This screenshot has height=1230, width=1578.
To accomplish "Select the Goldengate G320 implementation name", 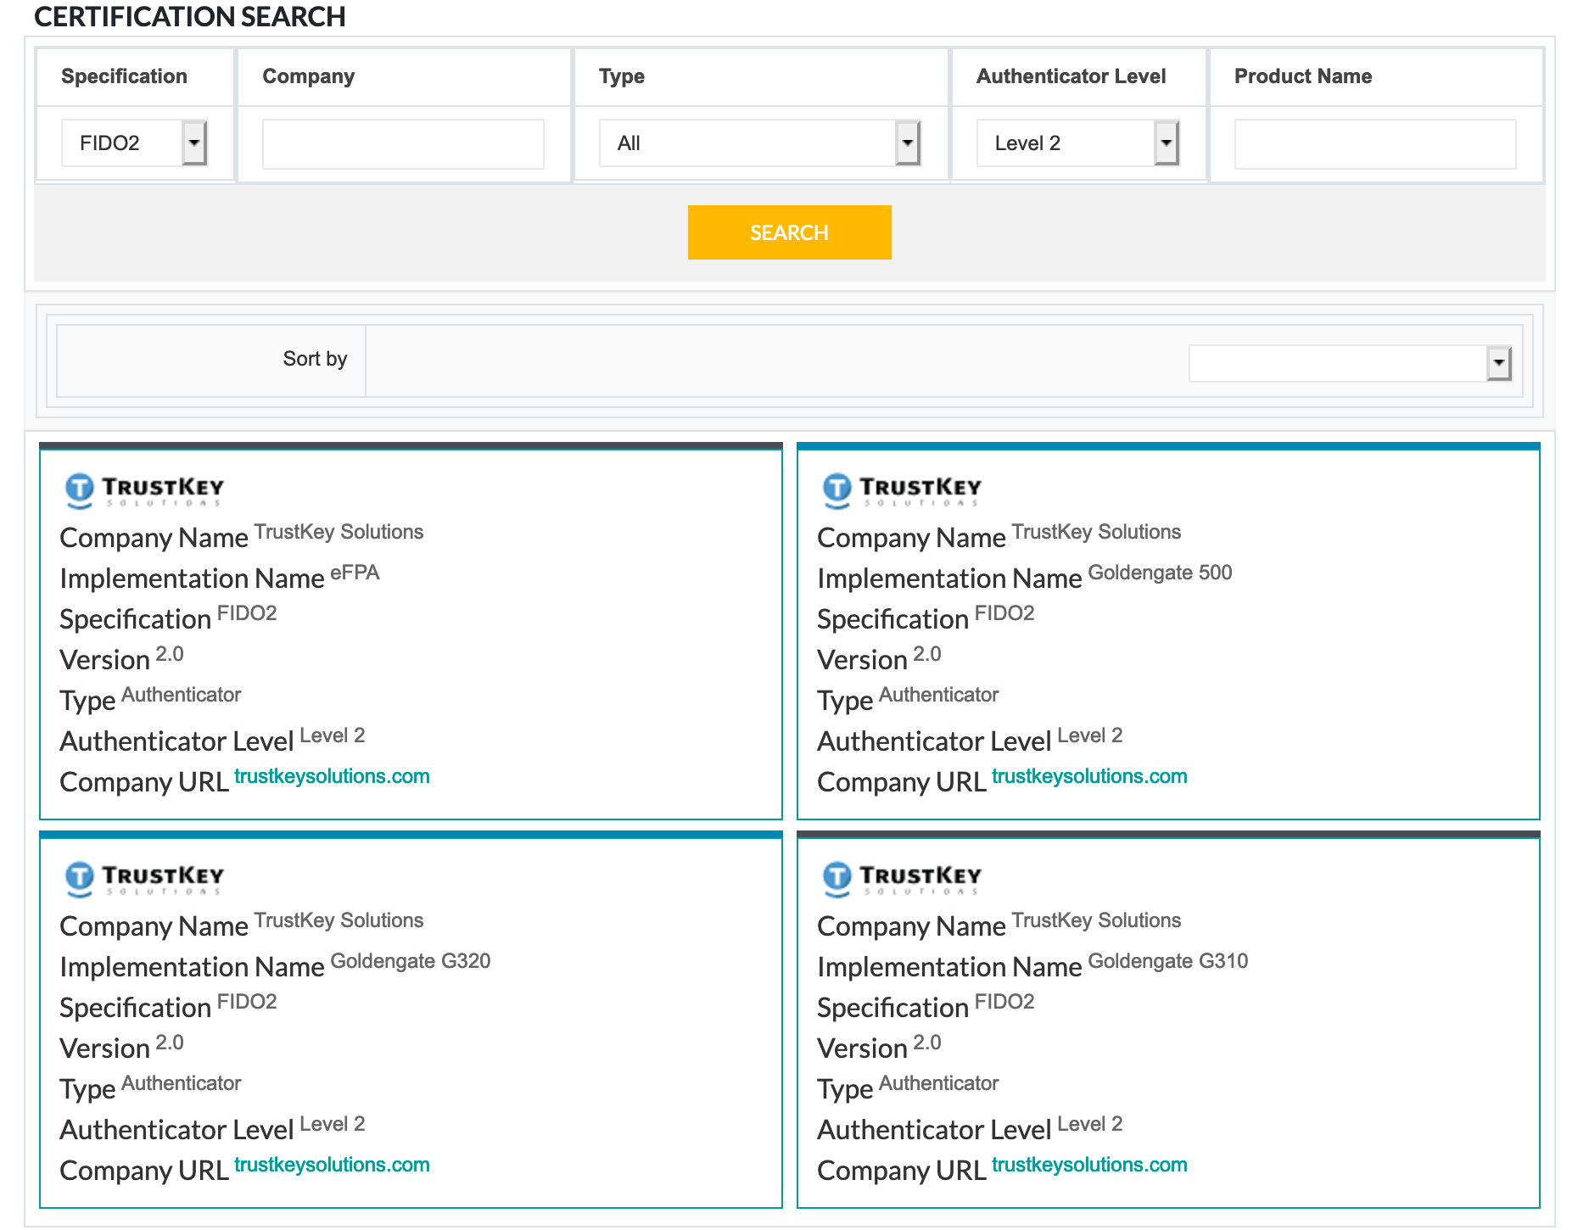I will [x=411, y=961].
